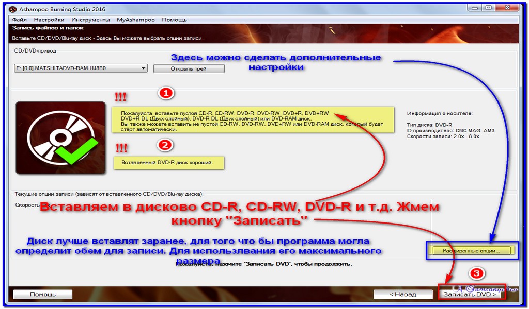
Task: Click the Открыть трей button
Action: (x=189, y=68)
